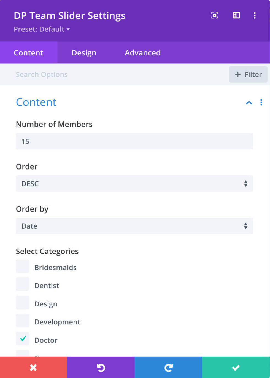
Task: Collapse the Content section with its chevron
Action: coord(249,102)
